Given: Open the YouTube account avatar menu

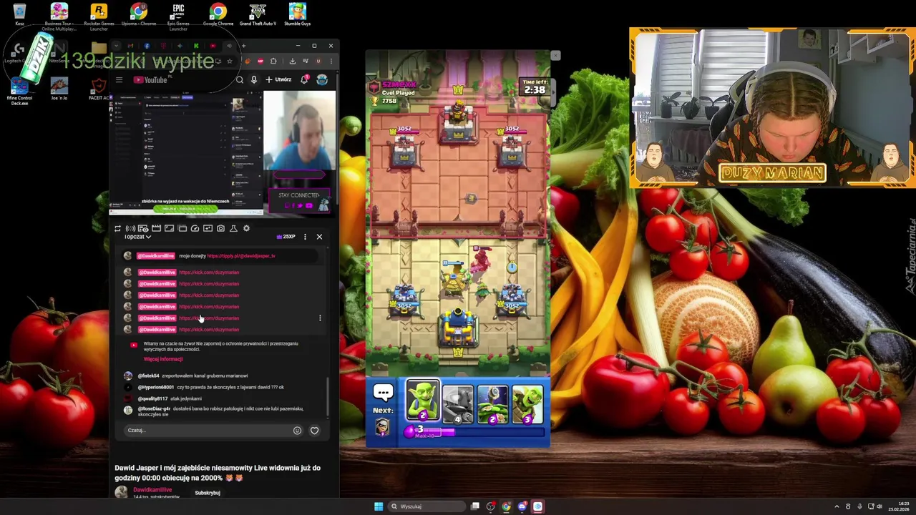Looking at the screenshot, I should pyautogui.click(x=322, y=79).
